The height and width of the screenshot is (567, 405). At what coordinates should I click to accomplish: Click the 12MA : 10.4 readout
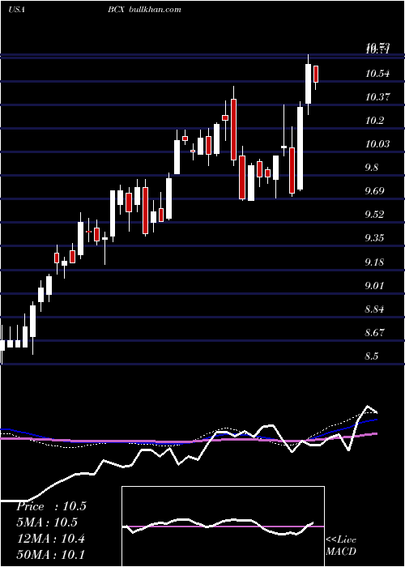(50, 539)
